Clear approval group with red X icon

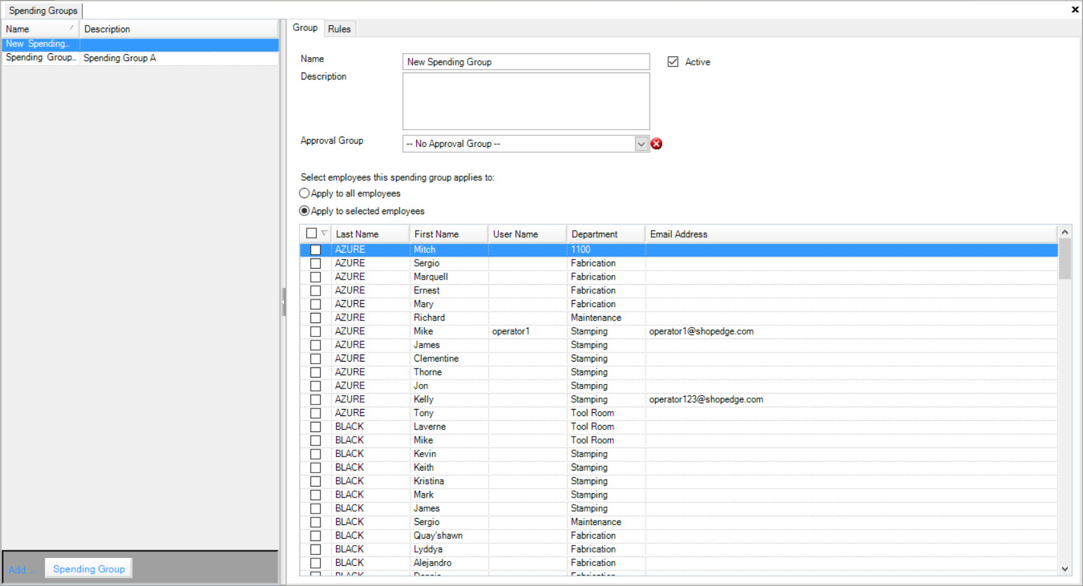pyautogui.click(x=656, y=144)
